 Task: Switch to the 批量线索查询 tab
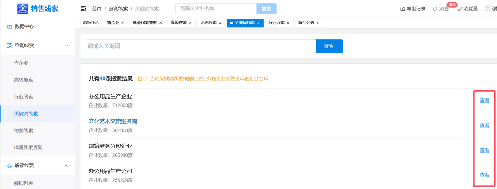[x=145, y=23]
